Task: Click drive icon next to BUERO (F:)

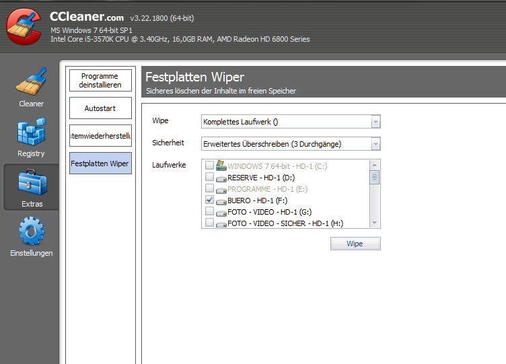Action: (221, 201)
